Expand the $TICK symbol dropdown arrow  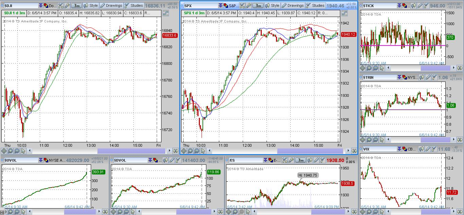399,6
